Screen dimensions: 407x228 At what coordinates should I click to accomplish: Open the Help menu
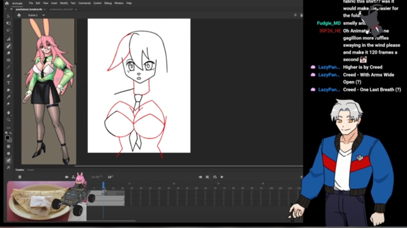[x=129, y=3]
